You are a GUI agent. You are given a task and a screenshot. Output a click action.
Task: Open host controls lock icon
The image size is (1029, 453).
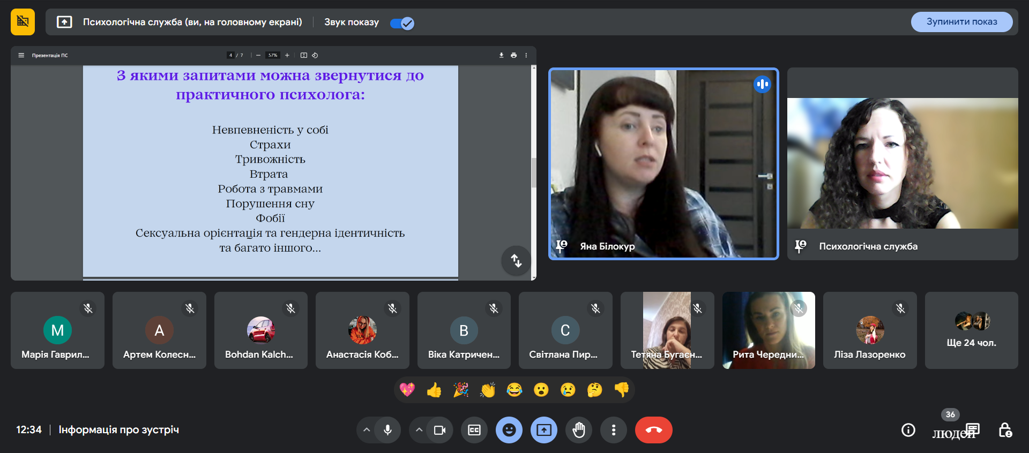(x=1005, y=430)
